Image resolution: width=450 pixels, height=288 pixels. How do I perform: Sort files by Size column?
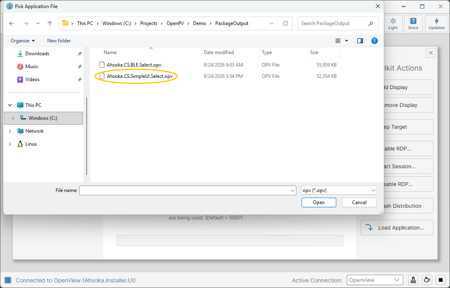coord(314,52)
